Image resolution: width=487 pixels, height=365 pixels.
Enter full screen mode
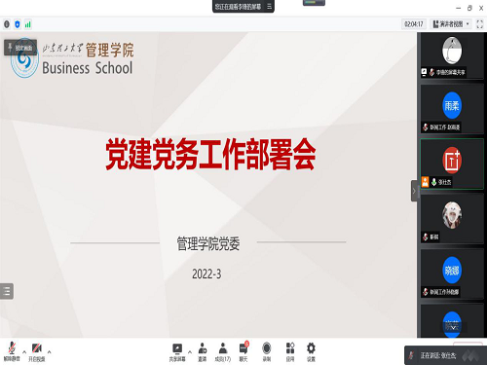(x=479, y=24)
